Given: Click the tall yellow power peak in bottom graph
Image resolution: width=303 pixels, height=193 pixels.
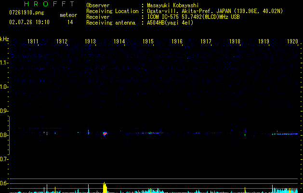Looking at the screenshot, I should (x=105, y=187).
